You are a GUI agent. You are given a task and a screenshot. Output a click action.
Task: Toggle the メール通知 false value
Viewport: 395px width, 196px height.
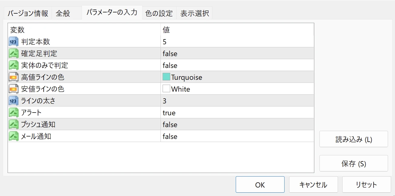(170, 137)
